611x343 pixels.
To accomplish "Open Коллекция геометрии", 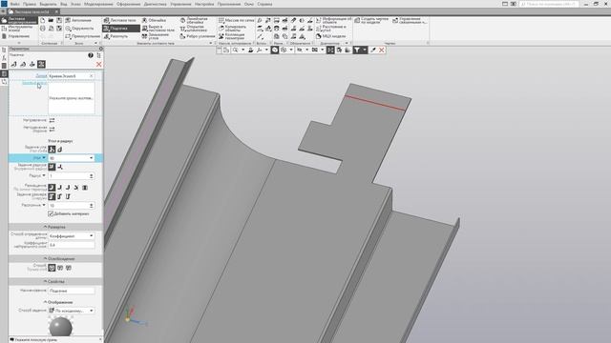I will pyautogui.click(x=231, y=36).
